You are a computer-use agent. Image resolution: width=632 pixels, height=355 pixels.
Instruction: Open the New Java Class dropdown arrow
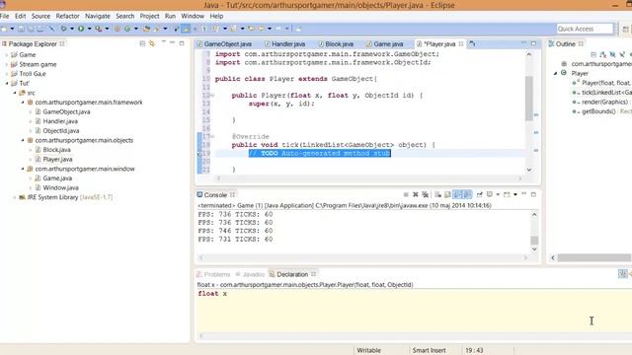click(x=136, y=29)
